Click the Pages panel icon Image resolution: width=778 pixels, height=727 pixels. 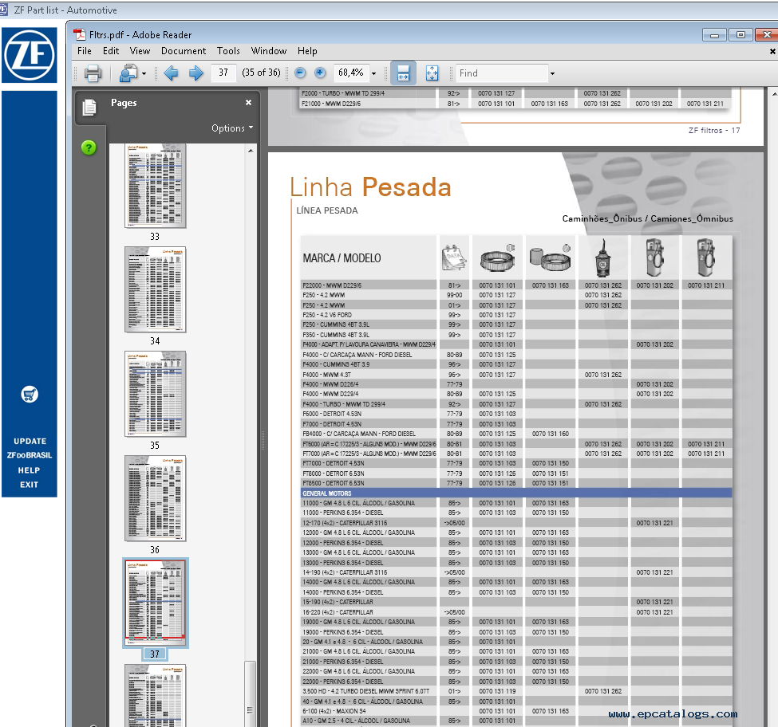click(x=90, y=107)
